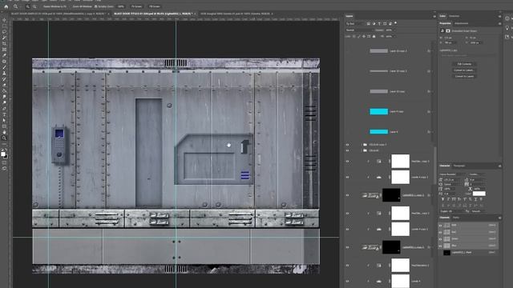The height and width of the screenshot is (288, 513).
Task: Filter layers by smart objects icon
Action: pyautogui.click(x=390, y=23)
